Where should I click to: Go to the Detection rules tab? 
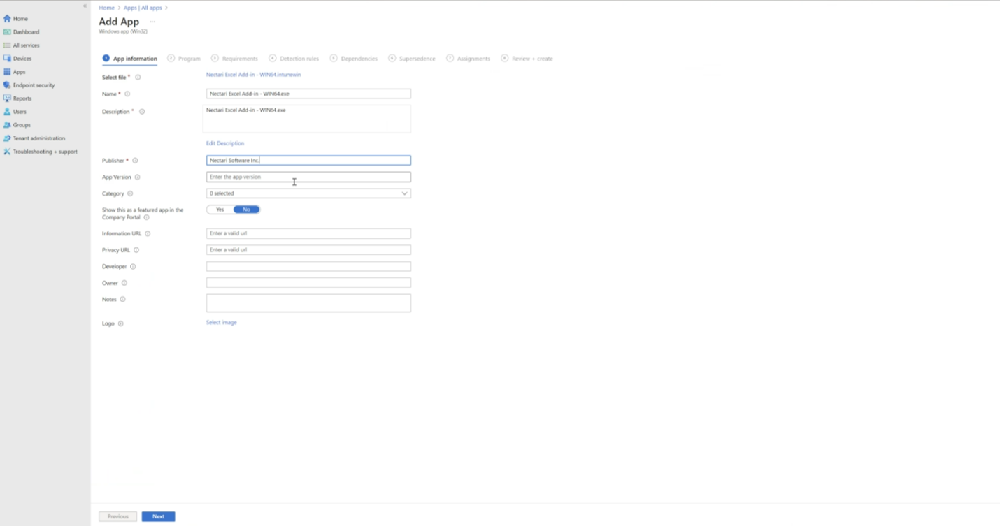coord(294,59)
